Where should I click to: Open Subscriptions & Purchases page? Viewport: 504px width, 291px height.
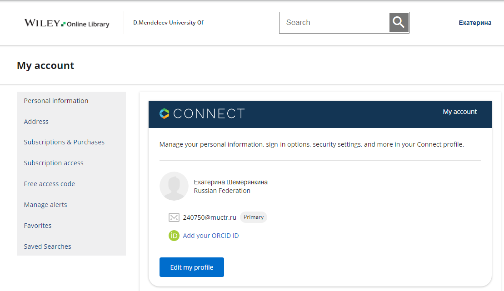64,142
